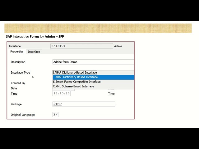Click the Description label

tap(18, 62)
